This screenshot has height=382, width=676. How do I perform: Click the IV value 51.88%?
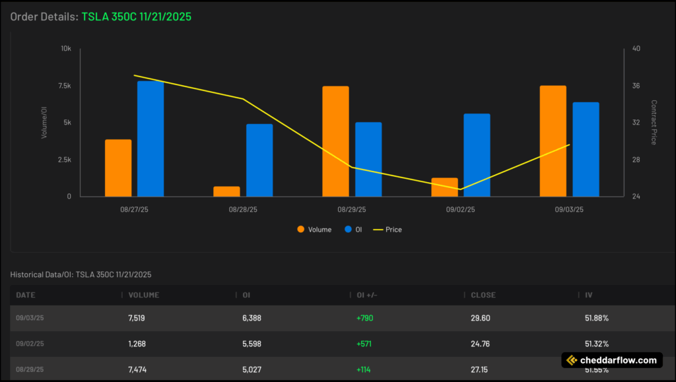[x=597, y=318]
